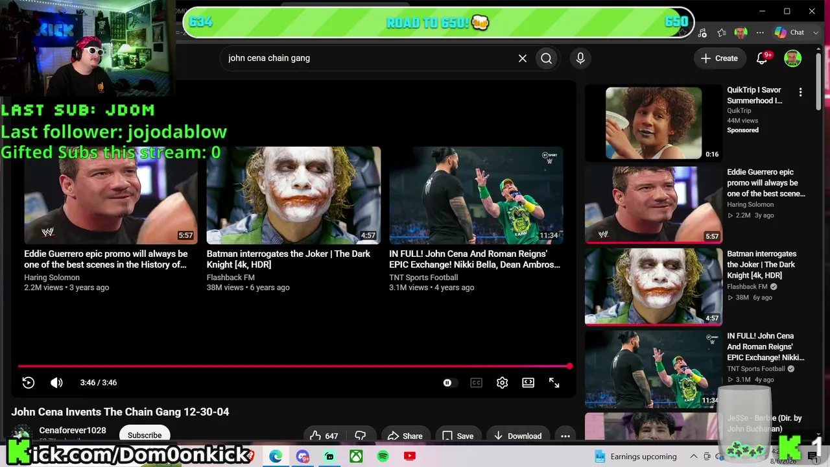The height and width of the screenshot is (467, 830).
Task: Open the YouTube app on the taskbar
Action: point(409,457)
